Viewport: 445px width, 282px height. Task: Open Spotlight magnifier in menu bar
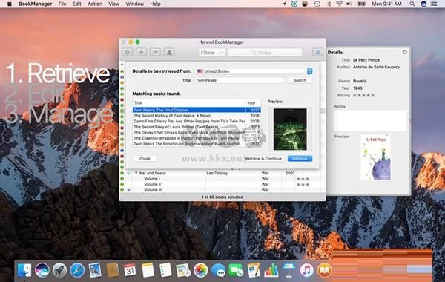412,4
